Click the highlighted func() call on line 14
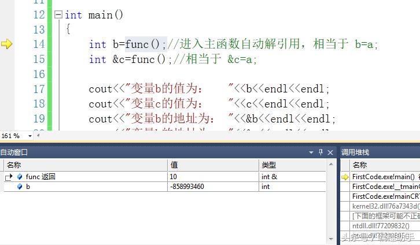This screenshot has height=245, width=420. (x=146, y=44)
